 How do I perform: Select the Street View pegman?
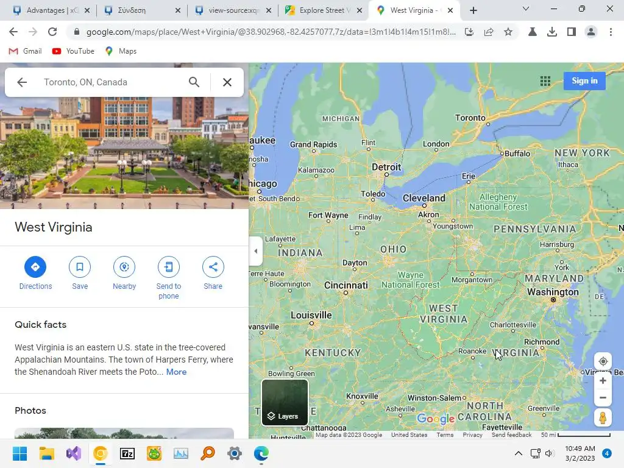pyautogui.click(x=603, y=418)
